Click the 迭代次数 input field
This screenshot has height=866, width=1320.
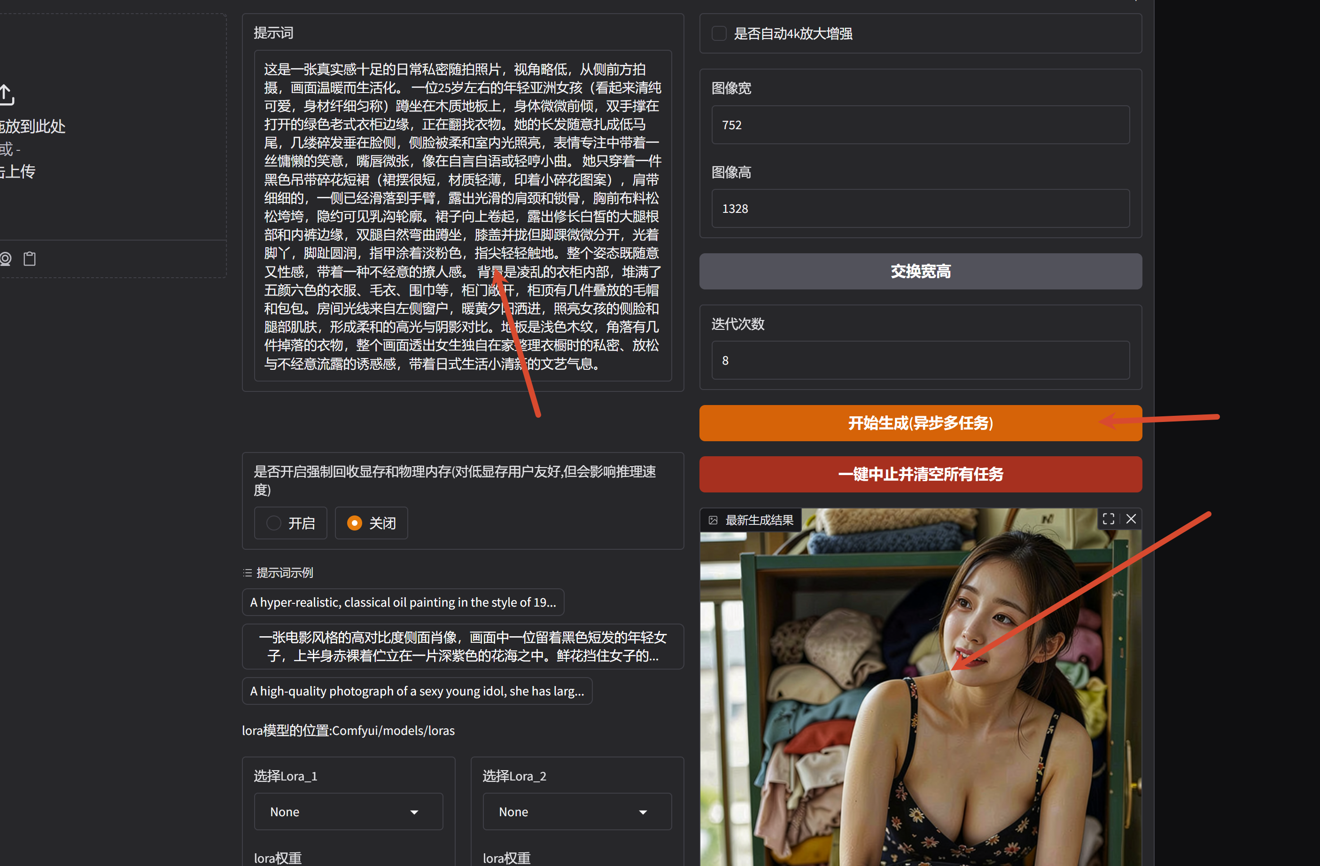click(920, 360)
